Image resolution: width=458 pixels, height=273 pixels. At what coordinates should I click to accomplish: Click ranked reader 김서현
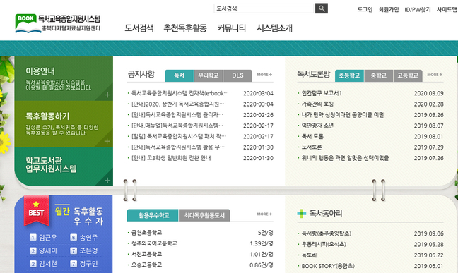(x=48, y=264)
